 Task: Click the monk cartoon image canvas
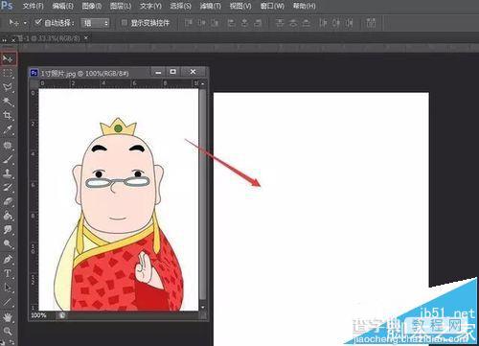tap(119, 199)
